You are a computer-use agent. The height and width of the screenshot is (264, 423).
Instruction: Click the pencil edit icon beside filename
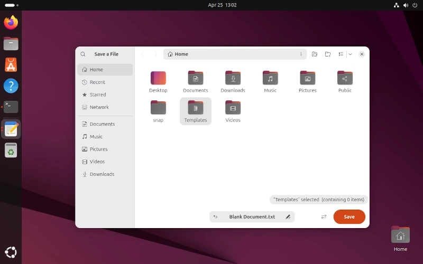click(x=288, y=217)
